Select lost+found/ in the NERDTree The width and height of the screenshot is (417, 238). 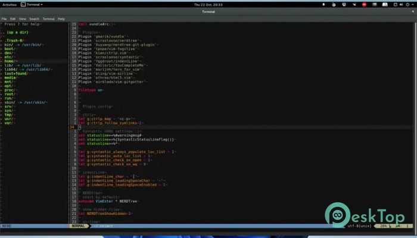pos(16,74)
